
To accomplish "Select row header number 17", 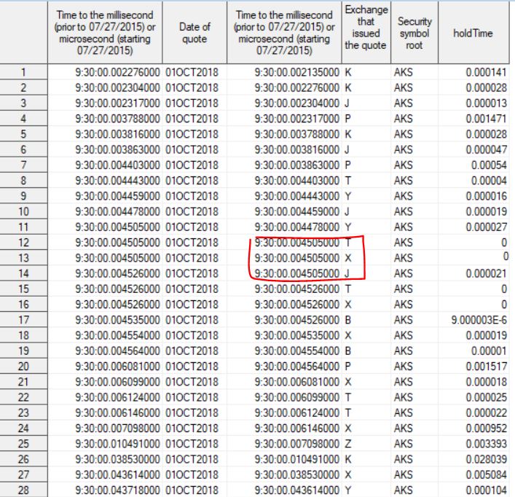I will coord(23,320).
